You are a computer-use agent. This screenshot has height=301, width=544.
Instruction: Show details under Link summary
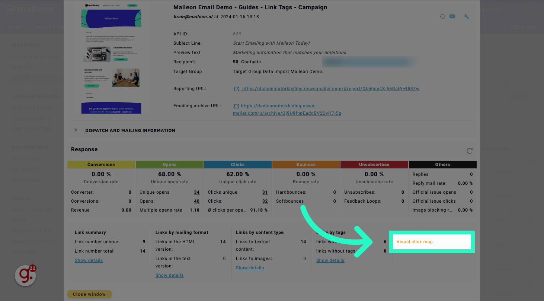click(89, 260)
